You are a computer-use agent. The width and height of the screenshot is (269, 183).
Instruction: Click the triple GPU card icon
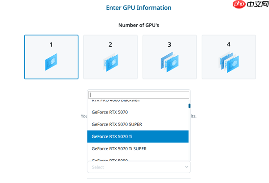169,63
